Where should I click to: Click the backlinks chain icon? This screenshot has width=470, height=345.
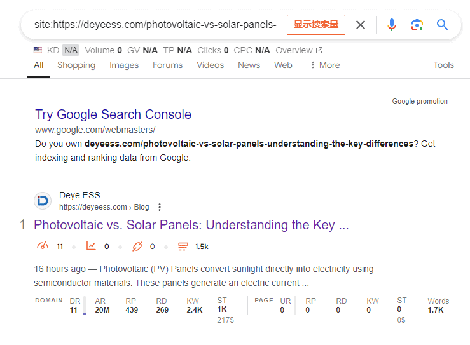coord(137,247)
